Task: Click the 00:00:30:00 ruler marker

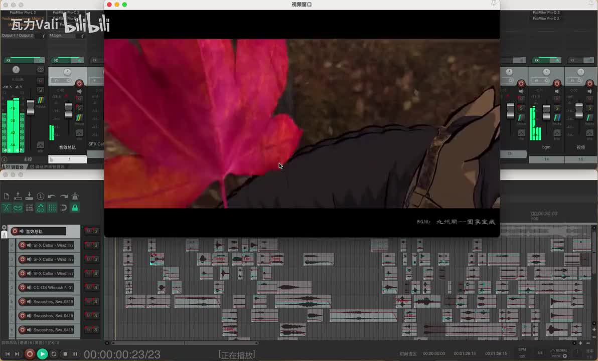Action: tap(544, 214)
